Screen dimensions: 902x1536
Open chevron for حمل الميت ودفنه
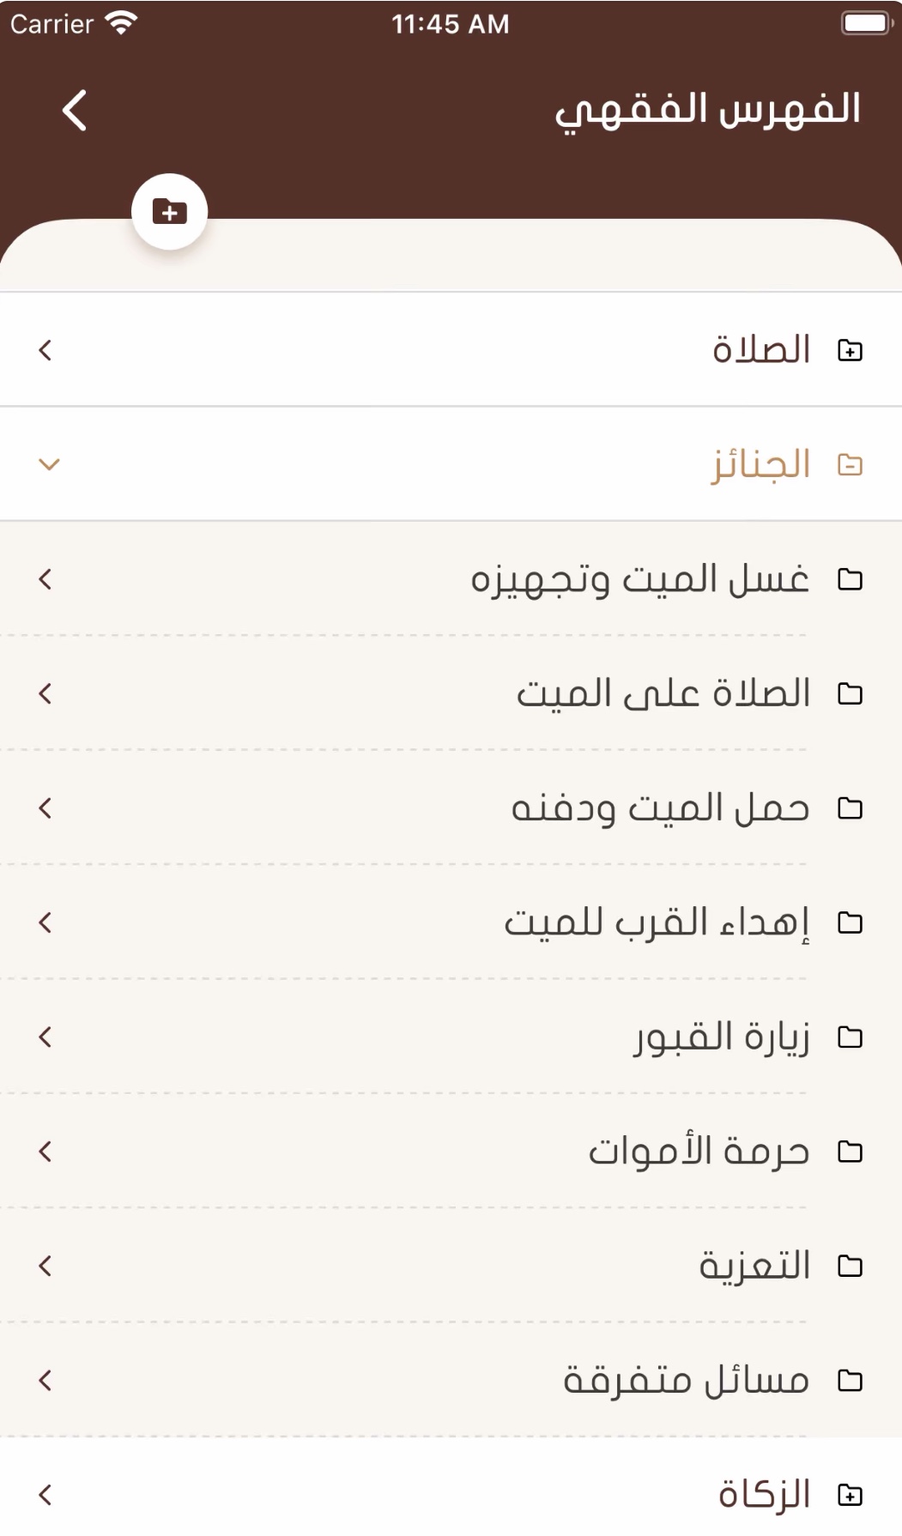point(45,808)
